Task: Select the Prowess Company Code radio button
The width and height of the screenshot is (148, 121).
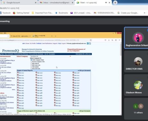Action: 31,61
